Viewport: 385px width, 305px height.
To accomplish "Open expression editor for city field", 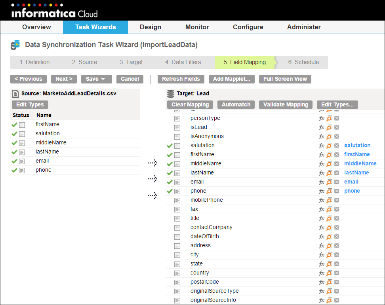I will click(321, 255).
